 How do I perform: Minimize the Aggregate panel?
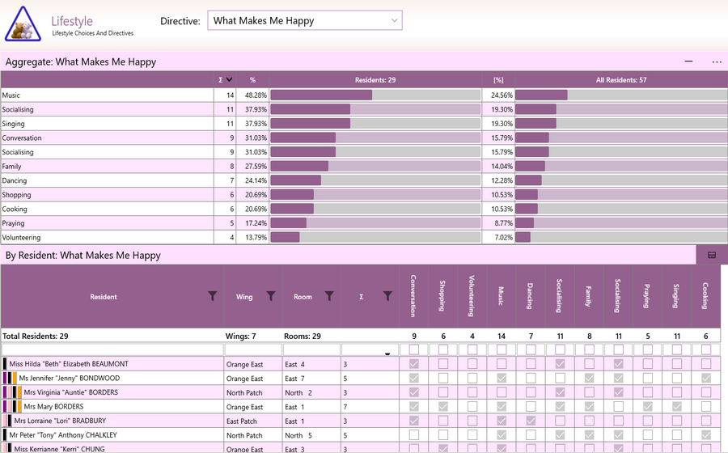[x=688, y=61]
